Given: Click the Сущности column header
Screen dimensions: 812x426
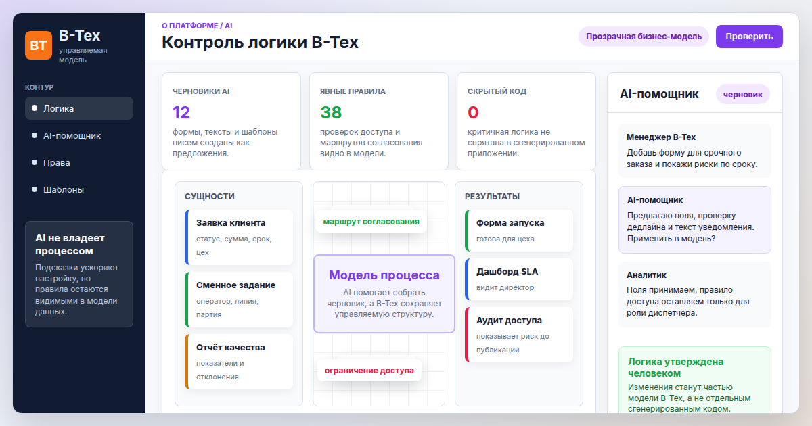Looking at the screenshot, I should click(210, 196).
